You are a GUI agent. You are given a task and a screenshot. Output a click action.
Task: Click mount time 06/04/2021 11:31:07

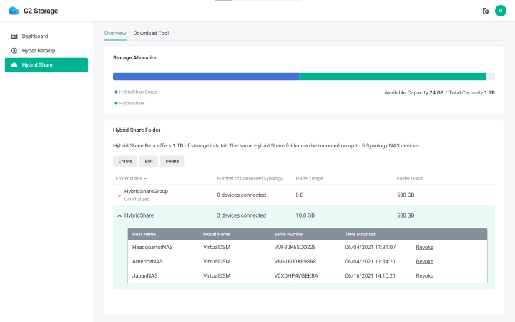(x=371, y=247)
